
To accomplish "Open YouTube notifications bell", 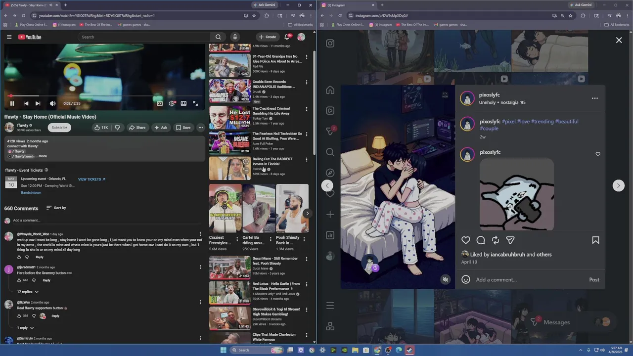I will 287,37.
